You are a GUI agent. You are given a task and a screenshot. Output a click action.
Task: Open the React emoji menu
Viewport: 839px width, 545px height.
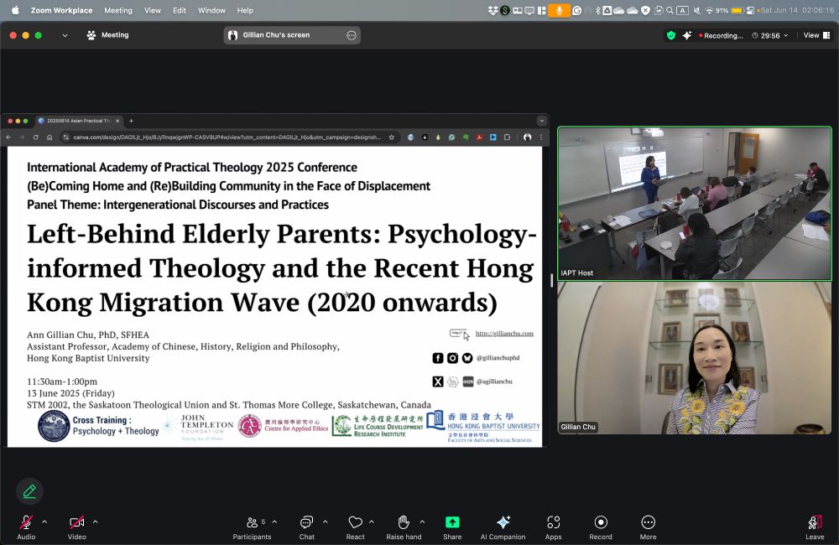[x=355, y=527]
